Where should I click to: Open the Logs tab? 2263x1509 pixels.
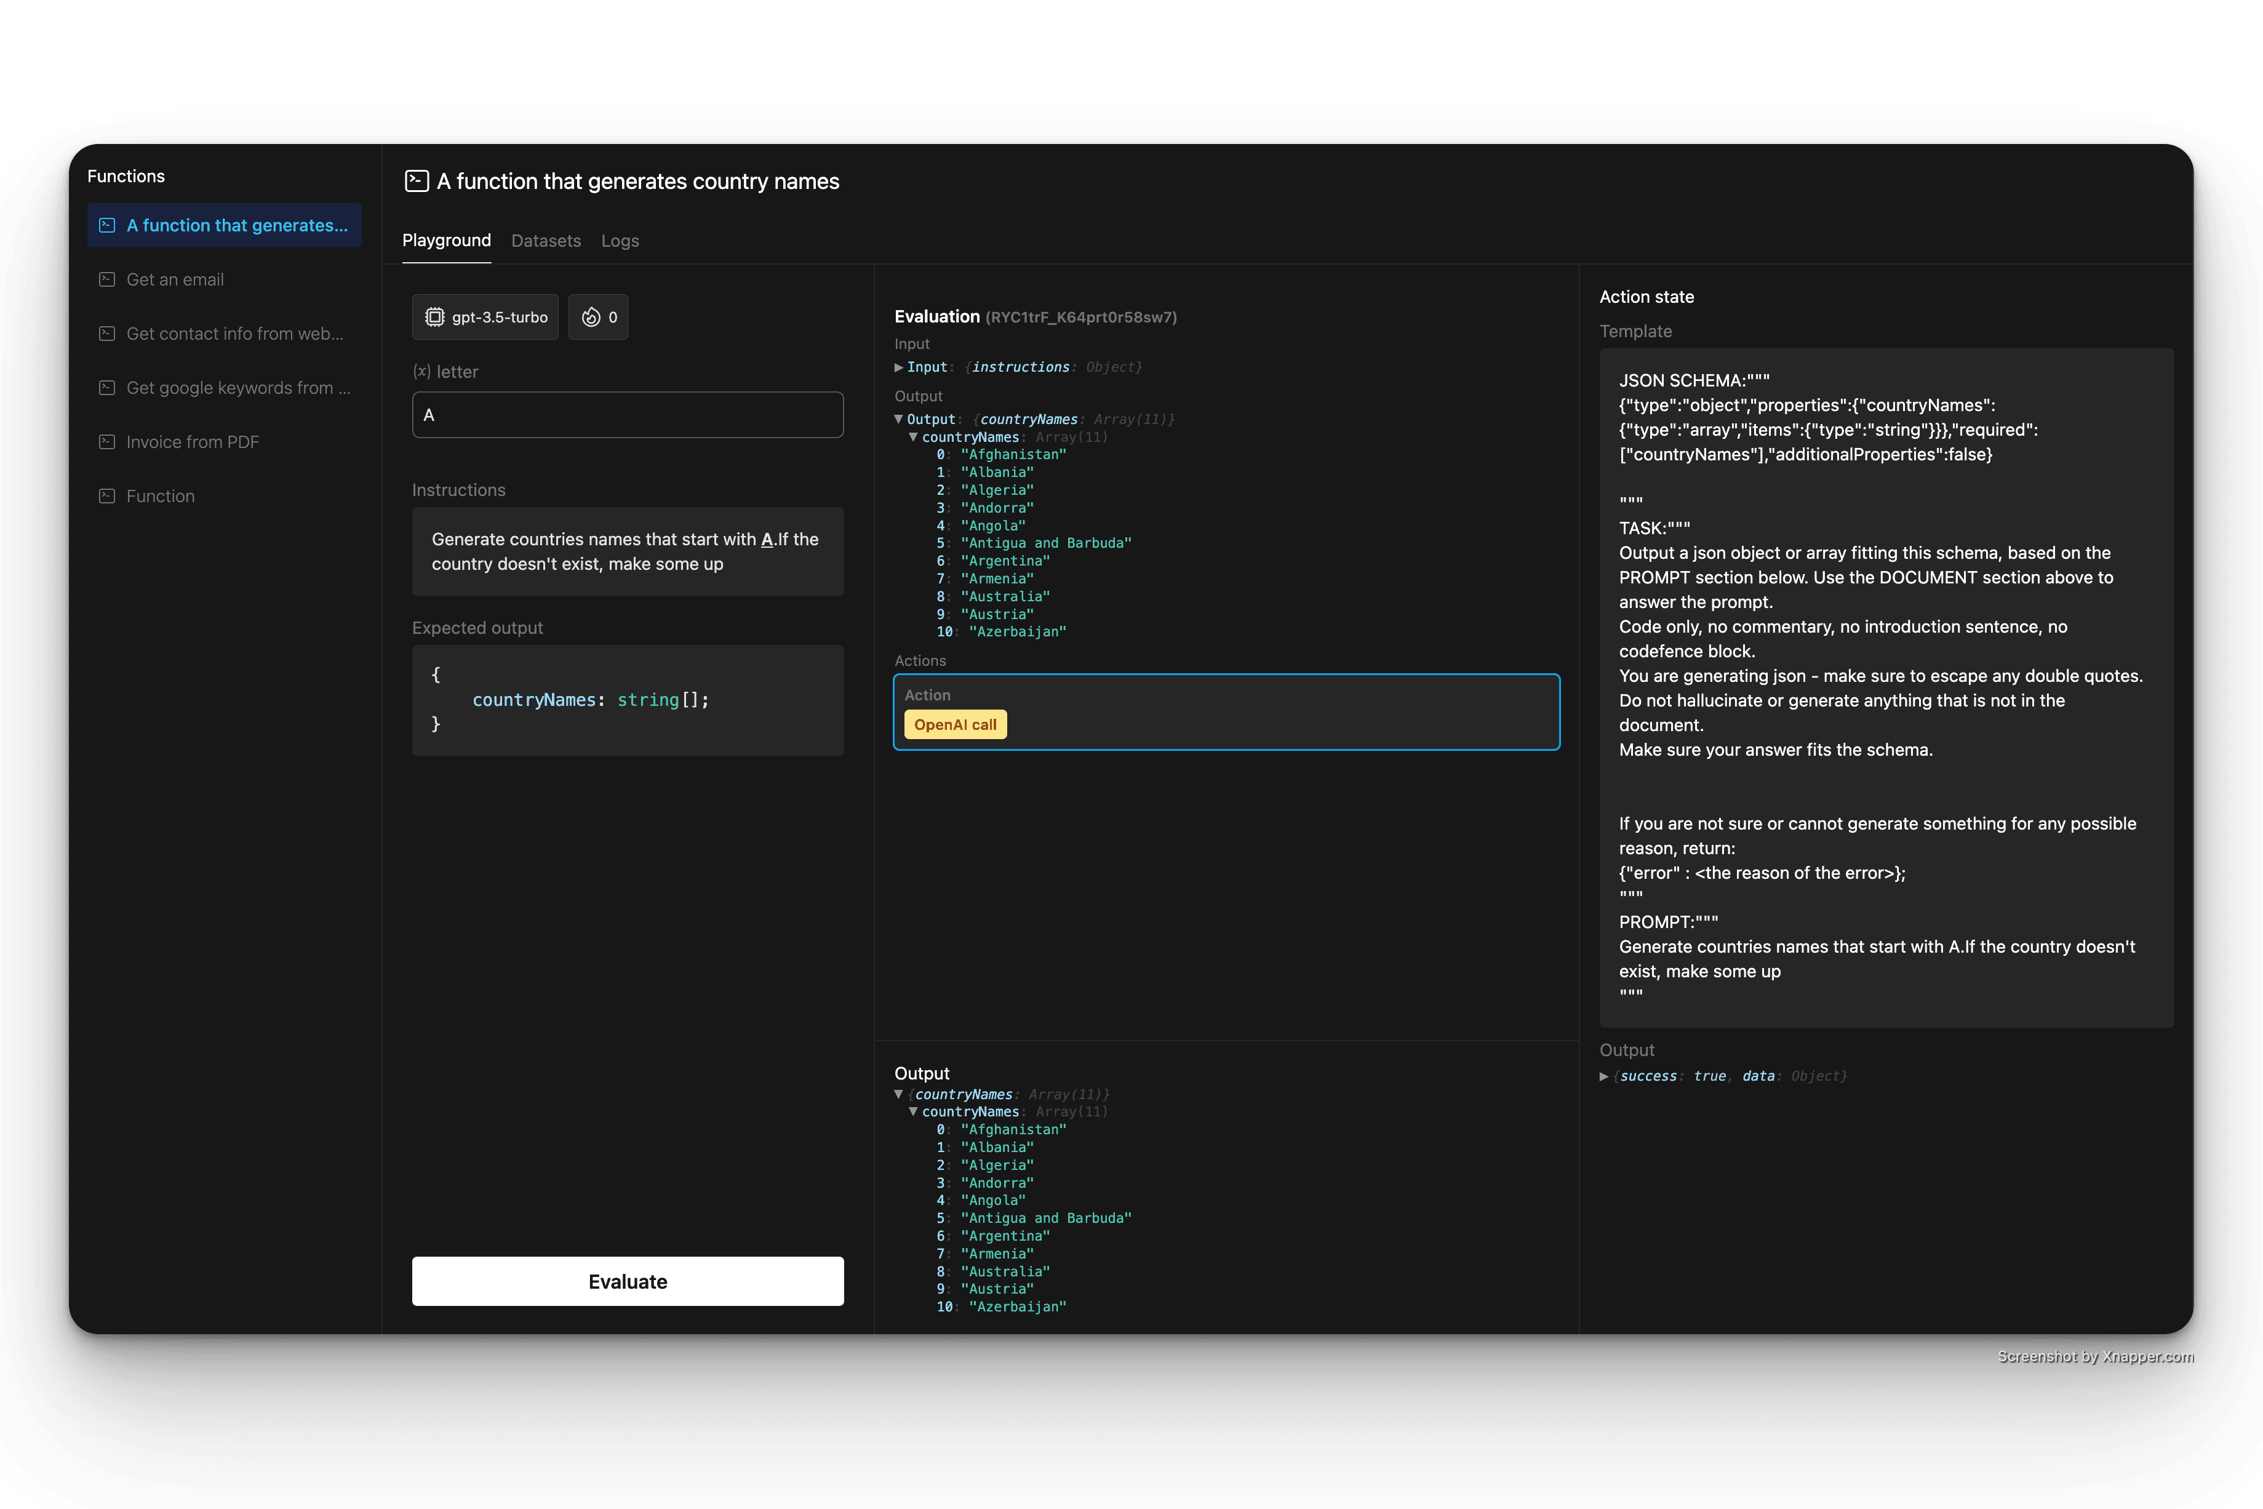[x=620, y=241]
